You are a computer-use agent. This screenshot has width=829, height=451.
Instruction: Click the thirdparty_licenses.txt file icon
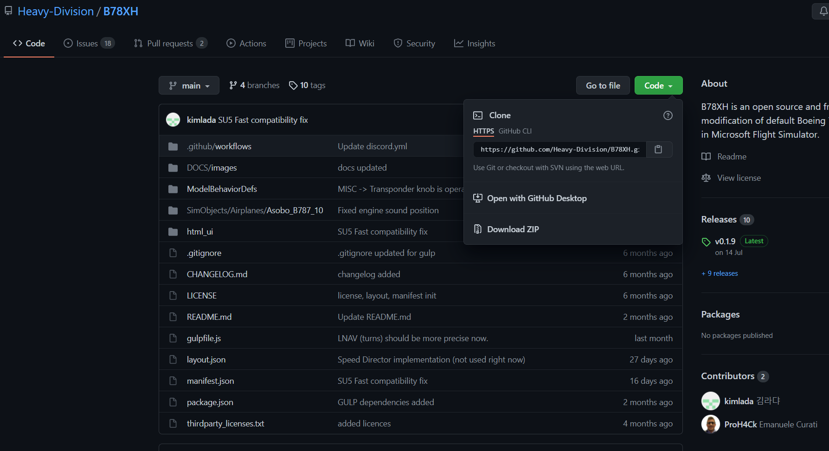click(x=173, y=424)
